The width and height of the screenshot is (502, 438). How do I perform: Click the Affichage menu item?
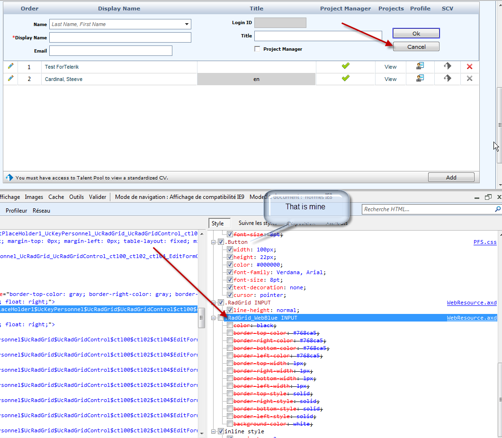point(10,197)
